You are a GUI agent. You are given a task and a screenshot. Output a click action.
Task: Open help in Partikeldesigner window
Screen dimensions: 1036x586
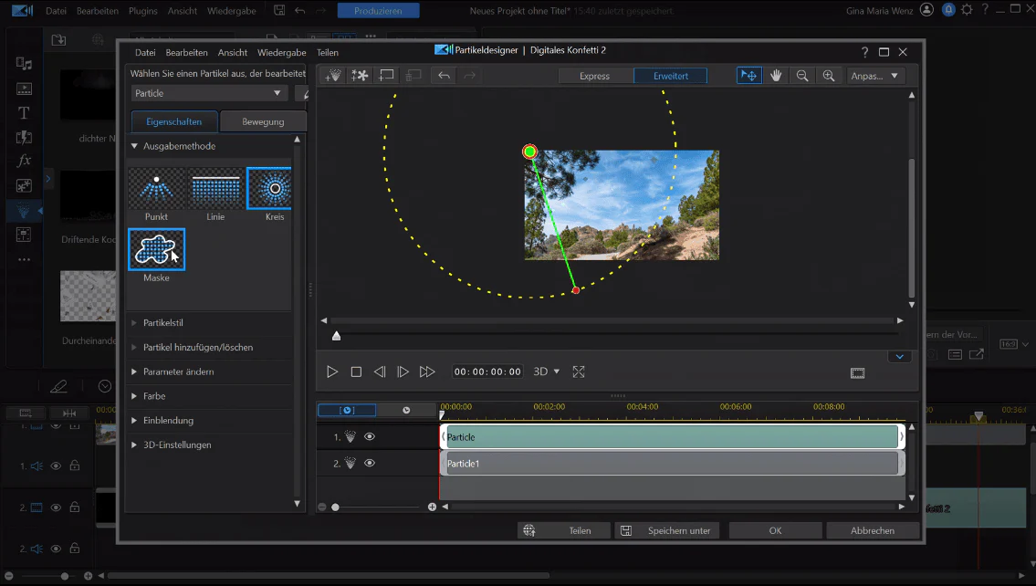865,51
